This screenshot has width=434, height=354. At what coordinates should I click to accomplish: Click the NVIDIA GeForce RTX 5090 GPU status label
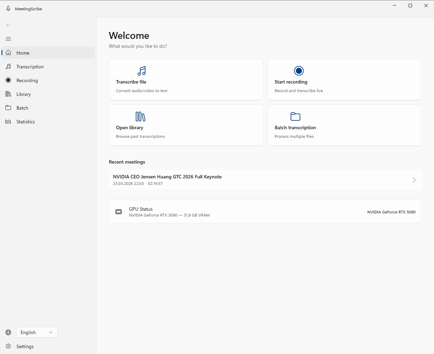tap(391, 212)
